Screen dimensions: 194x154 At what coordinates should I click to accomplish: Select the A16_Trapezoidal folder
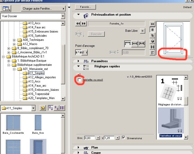click(39, 94)
